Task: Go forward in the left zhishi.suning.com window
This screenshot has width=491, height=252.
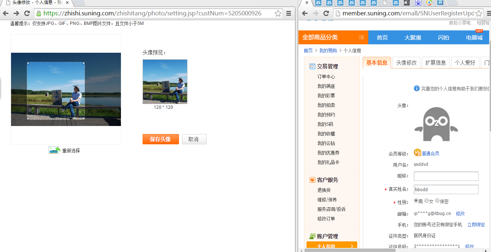Action: tap(16, 13)
